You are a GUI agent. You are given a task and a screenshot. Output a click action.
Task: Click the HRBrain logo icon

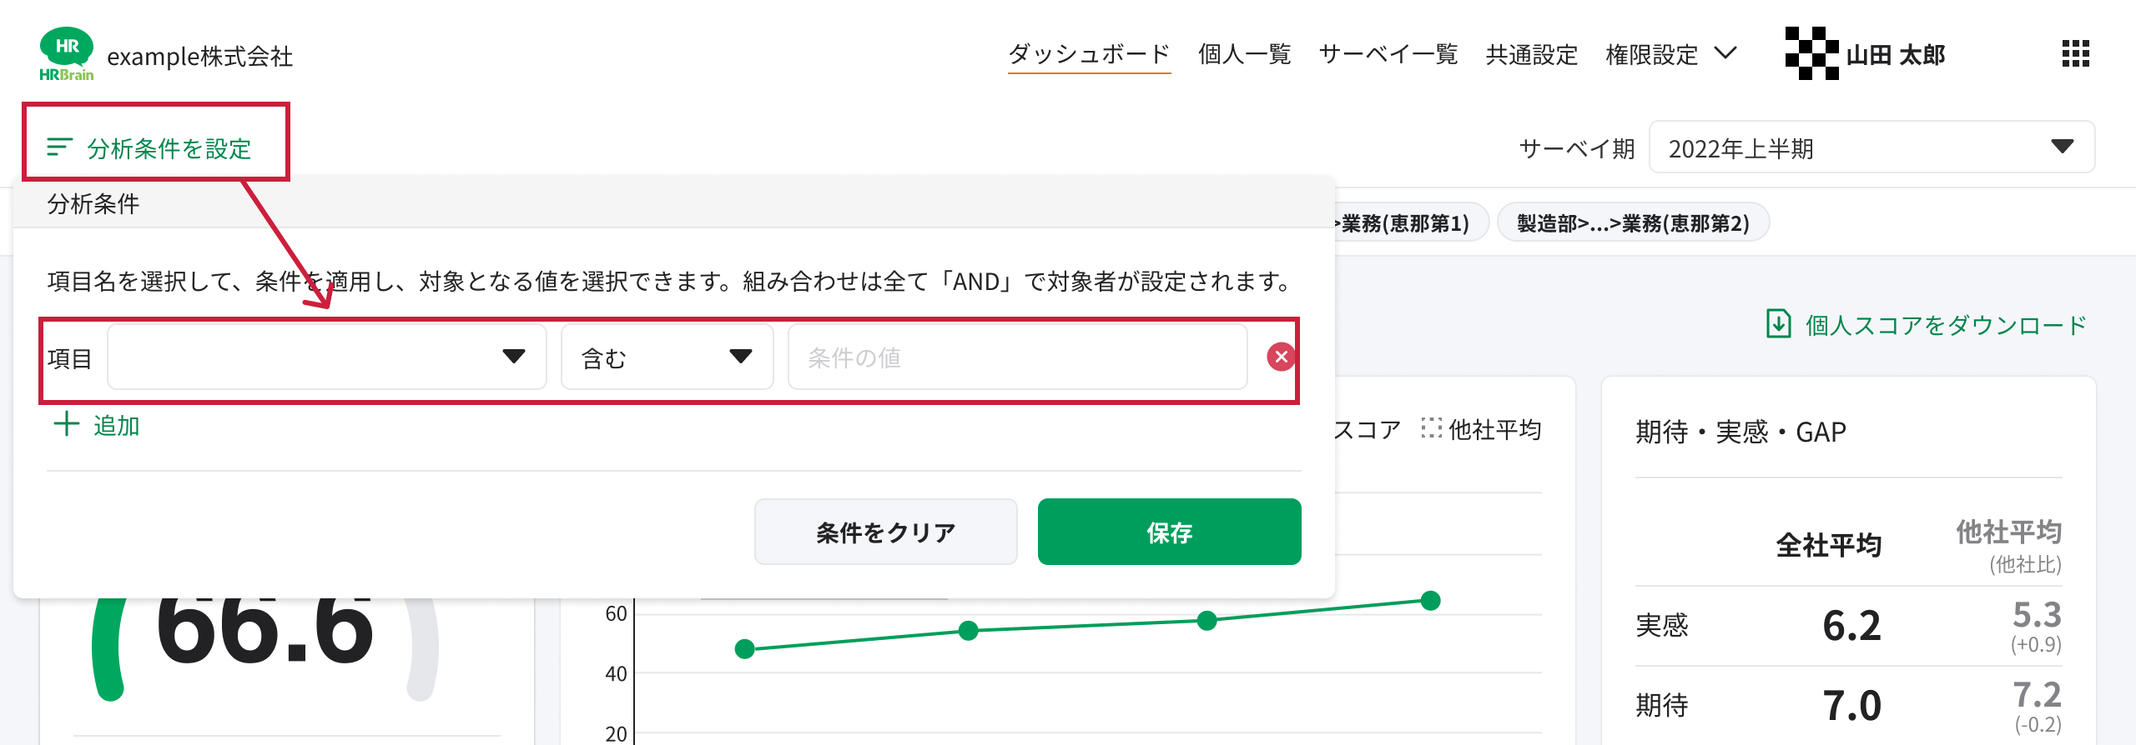pyautogui.click(x=67, y=54)
